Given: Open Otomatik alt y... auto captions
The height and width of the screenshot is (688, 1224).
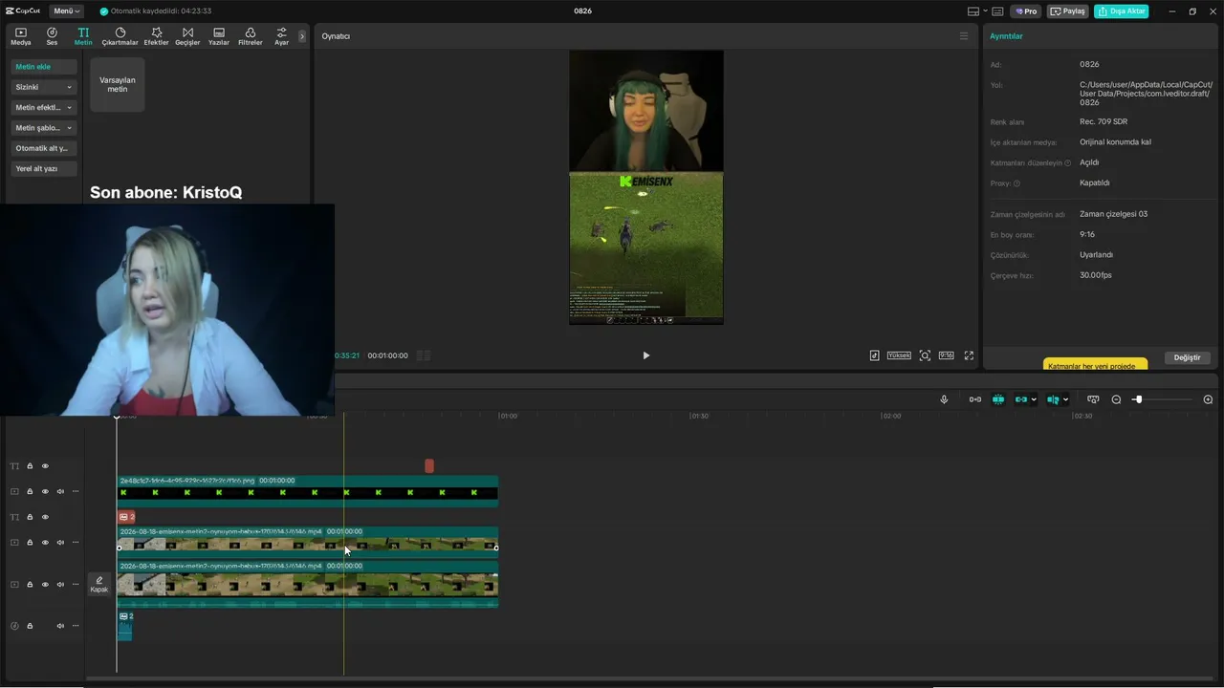Looking at the screenshot, I should [44, 148].
